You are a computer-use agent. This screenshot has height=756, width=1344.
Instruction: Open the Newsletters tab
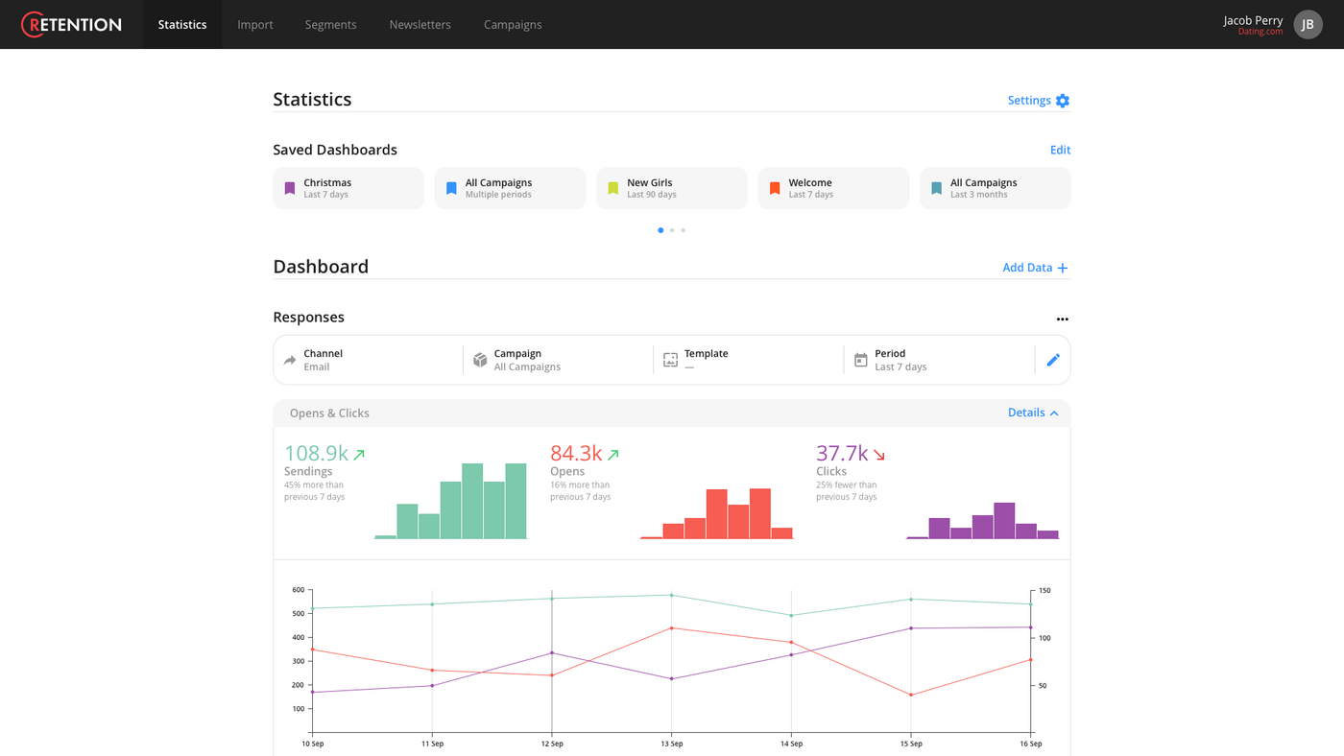pos(420,24)
